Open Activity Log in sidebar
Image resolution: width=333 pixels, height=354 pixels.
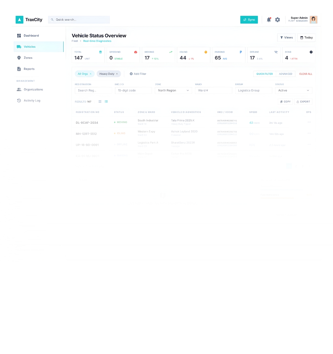tap(39, 100)
